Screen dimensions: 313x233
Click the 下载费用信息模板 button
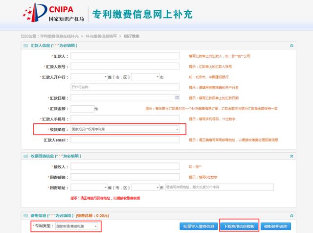239,227
